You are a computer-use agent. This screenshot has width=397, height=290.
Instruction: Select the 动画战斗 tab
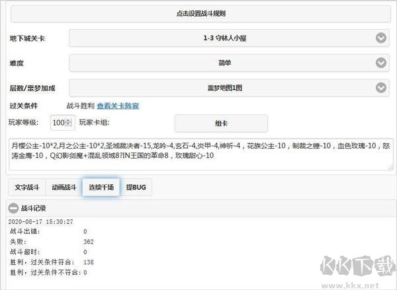(x=63, y=188)
